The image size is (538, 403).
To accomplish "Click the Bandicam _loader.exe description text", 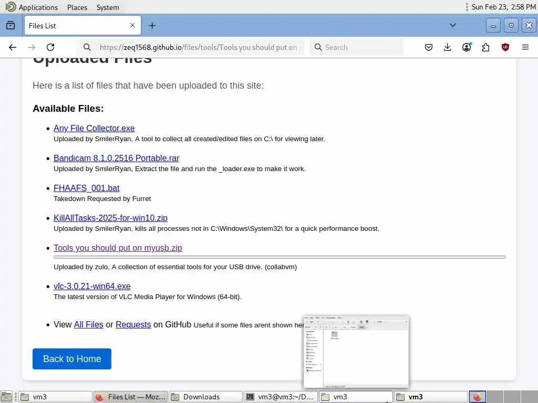I will click(x=180, y=168).
